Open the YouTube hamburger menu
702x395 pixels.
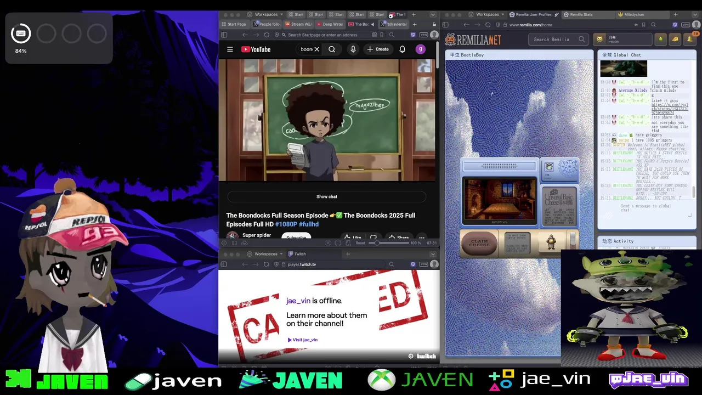(x=230, y=49)
